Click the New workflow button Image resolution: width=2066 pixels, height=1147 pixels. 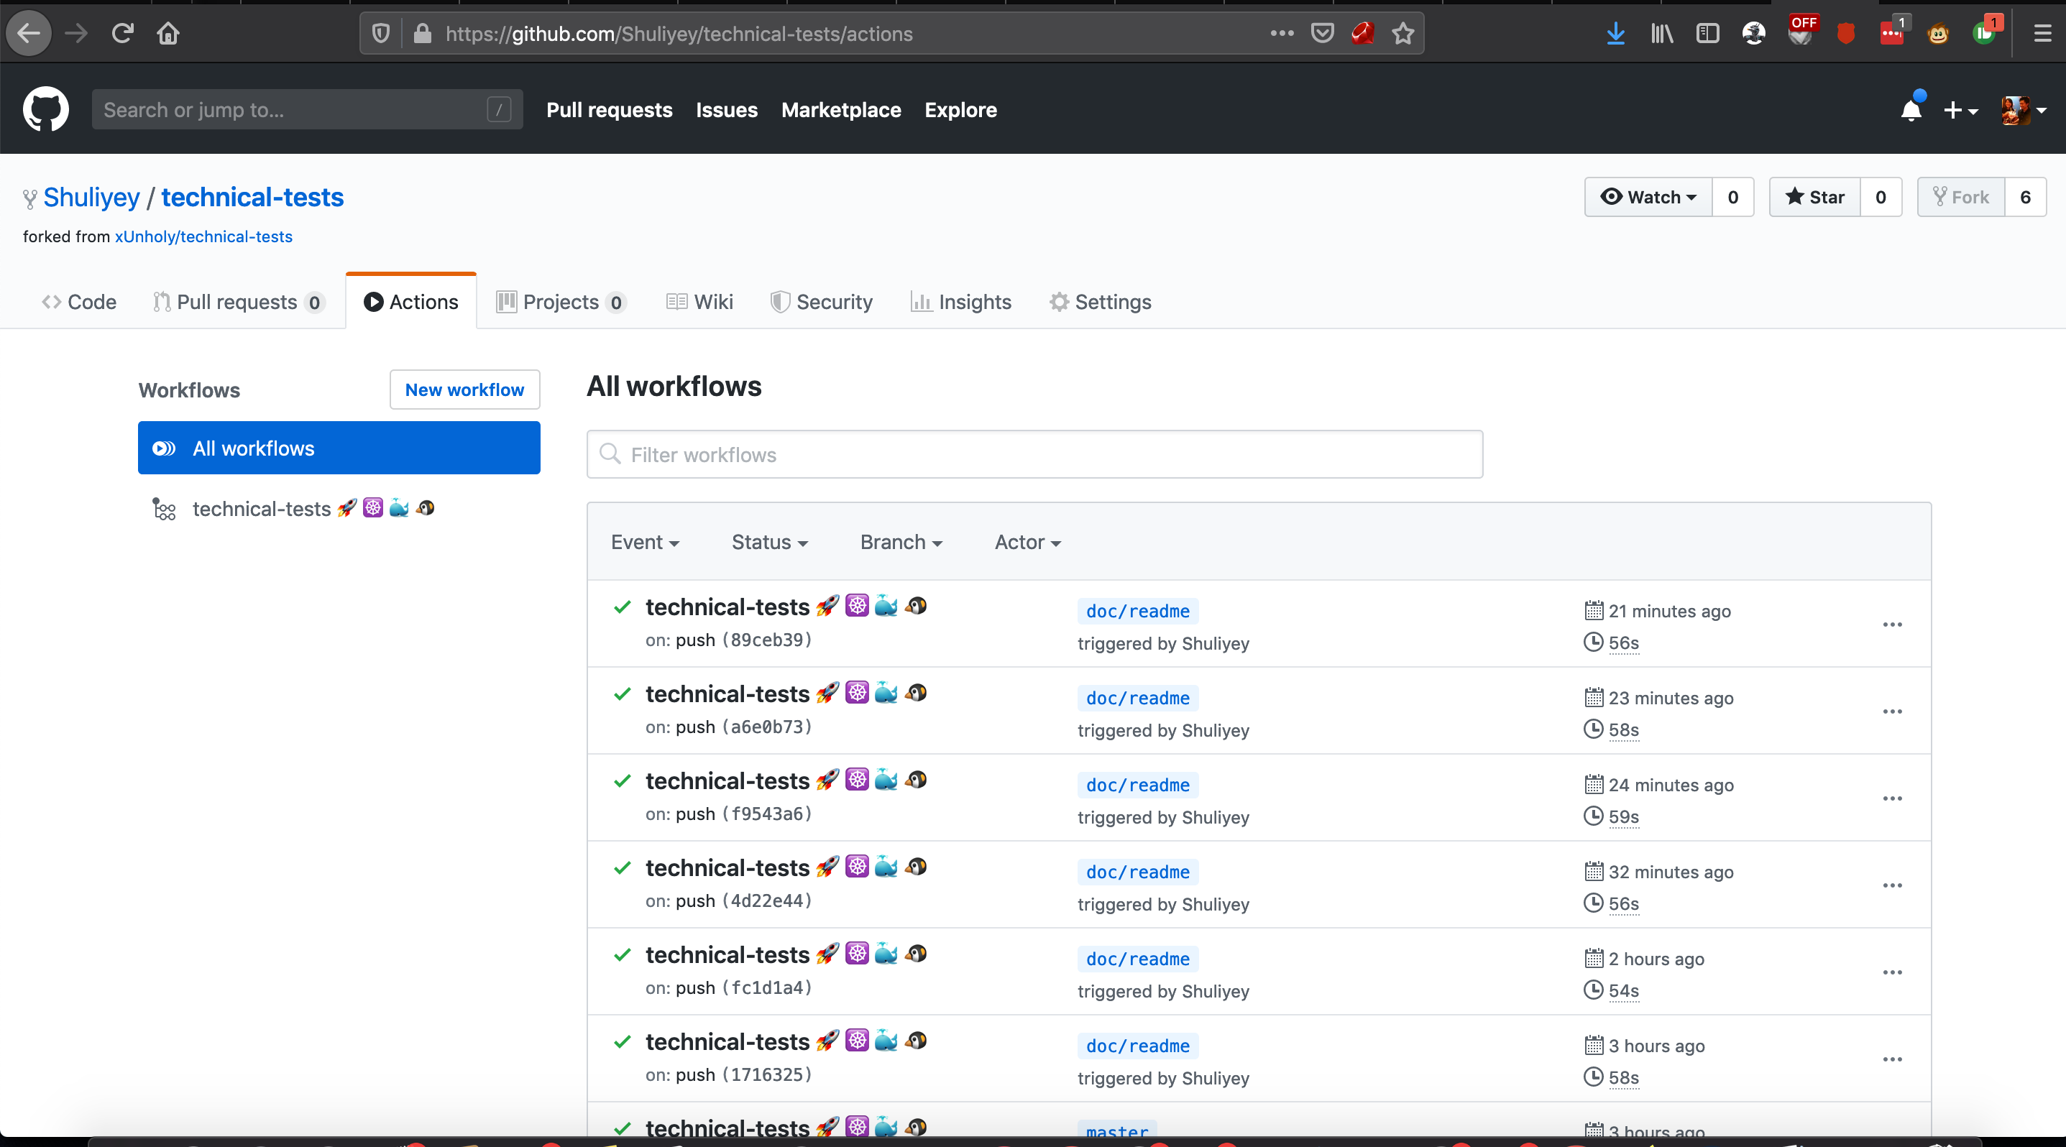(x=464, y=390)
